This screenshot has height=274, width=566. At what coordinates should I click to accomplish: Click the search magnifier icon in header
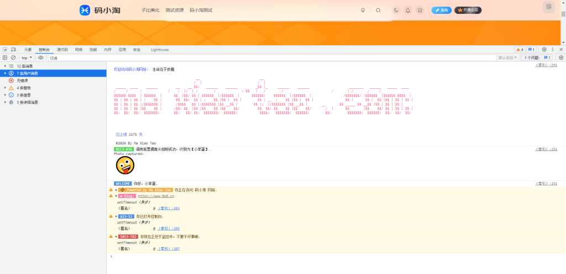click(x=378, y=10)
